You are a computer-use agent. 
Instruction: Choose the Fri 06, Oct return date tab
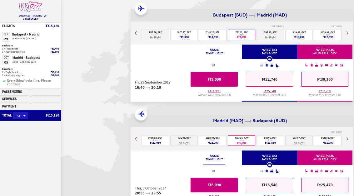click(270, 141)
